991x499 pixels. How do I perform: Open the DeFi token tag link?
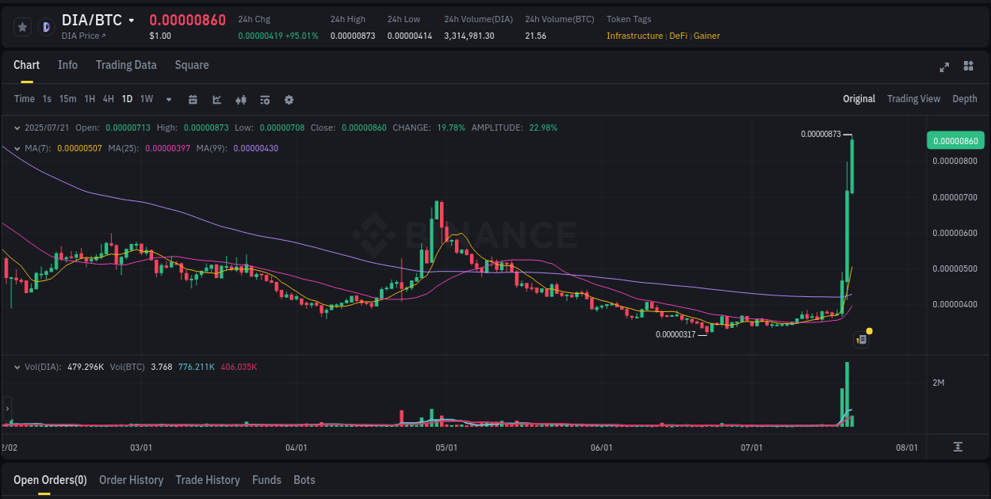point(678,36)
